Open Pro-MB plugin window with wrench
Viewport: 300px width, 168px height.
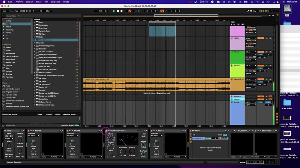[72, 131]
